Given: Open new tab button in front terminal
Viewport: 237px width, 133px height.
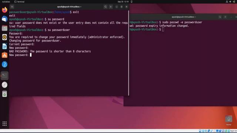Looking at the screenshot, I should (x=12, y=7).
